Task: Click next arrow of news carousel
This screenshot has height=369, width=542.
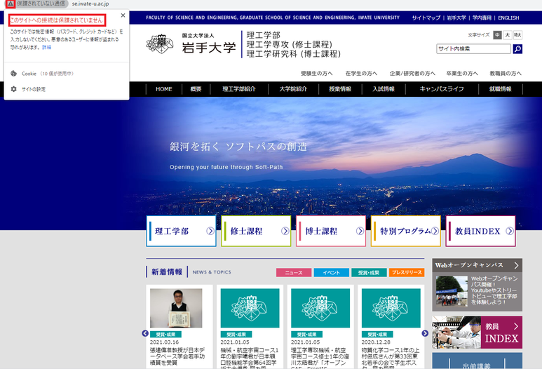Action: (x=425, y=333)
